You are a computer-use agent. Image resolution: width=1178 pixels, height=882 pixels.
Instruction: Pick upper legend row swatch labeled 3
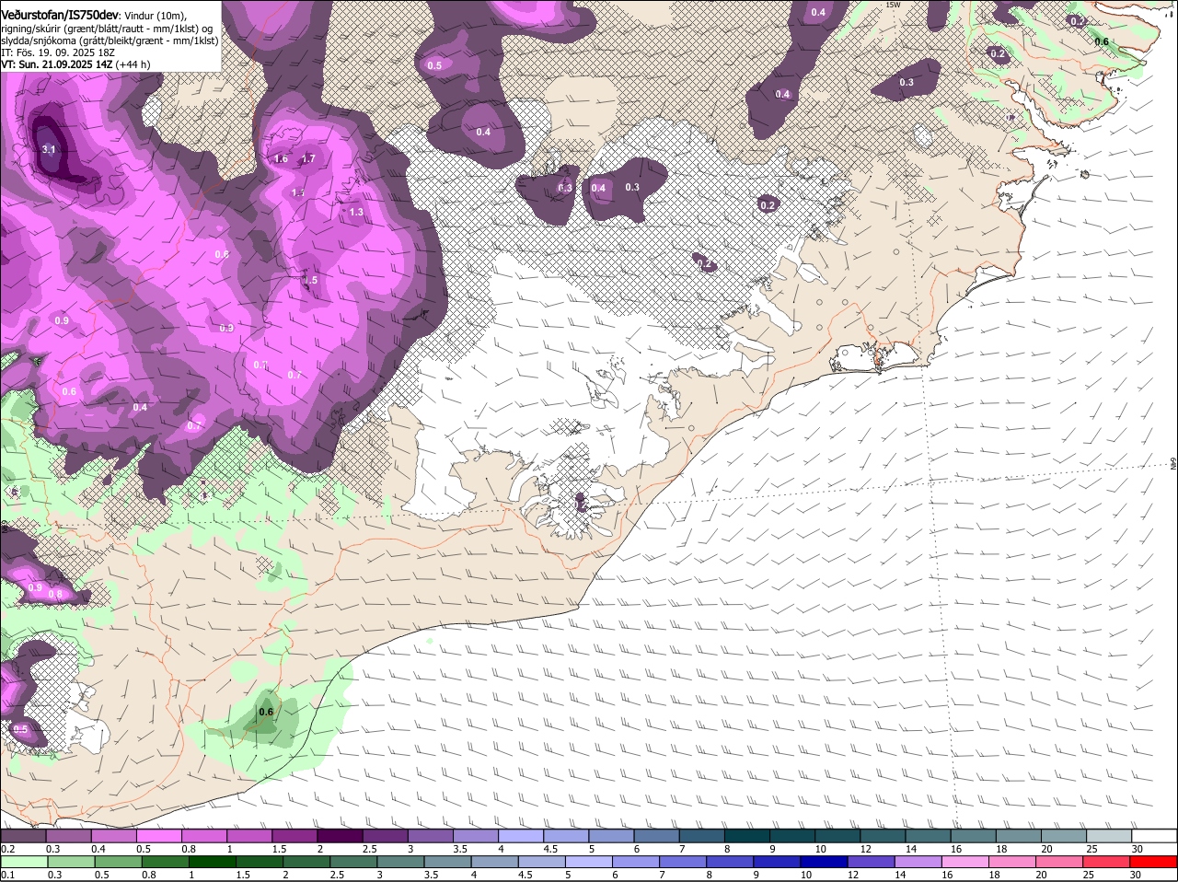tap(430, 836)
